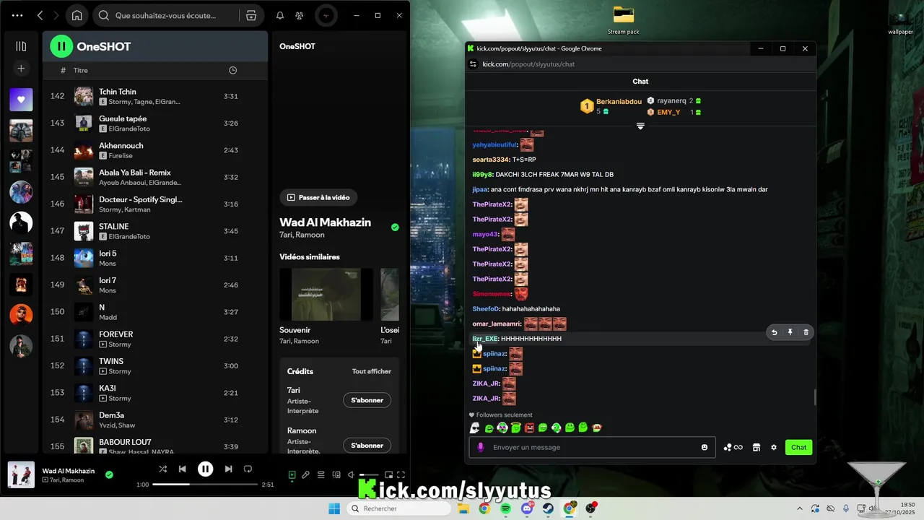The width and height of the screenshot is (924, 520).
Task: Pin lizr_EXE message
Action: 790,332
